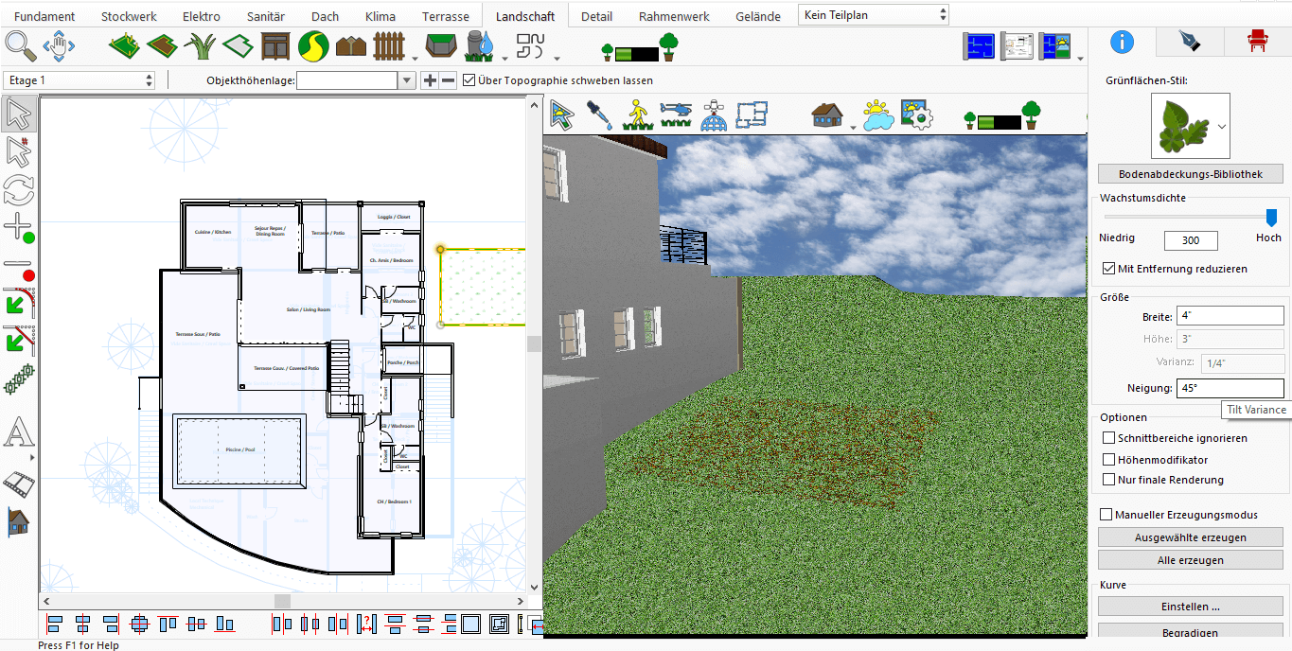1292x651 pixels.
Task: Expand the Etage 1 floor selector
Action: [x=80, y=80]
